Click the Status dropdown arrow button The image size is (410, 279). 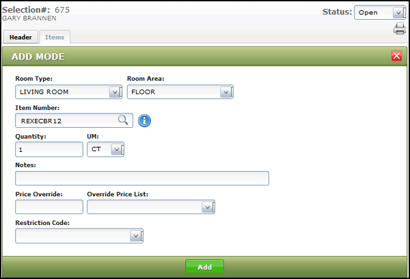[399, 12]
